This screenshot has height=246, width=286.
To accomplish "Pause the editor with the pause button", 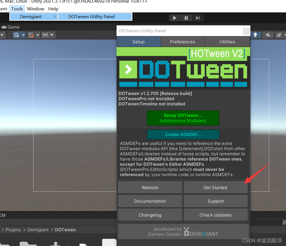I will 186,18.
